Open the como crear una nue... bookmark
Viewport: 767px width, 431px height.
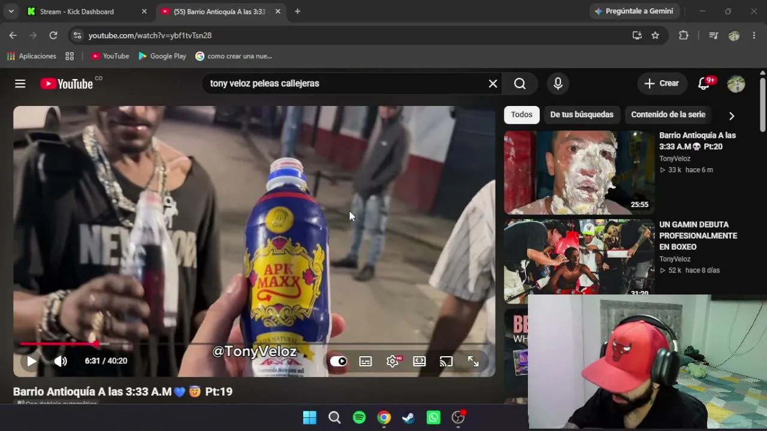pyautogui.click(x=234, y=56)
